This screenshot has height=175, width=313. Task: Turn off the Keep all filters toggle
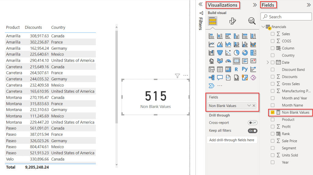pyautogui.click(x=252, y=131)
